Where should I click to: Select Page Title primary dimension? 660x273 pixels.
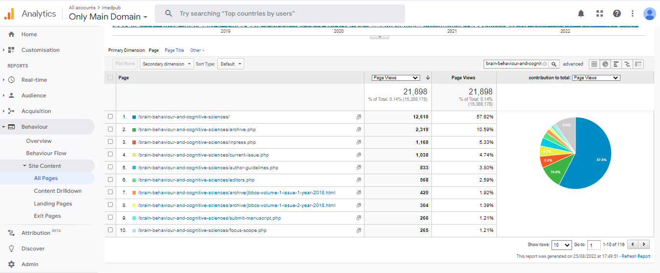point(174,50)
